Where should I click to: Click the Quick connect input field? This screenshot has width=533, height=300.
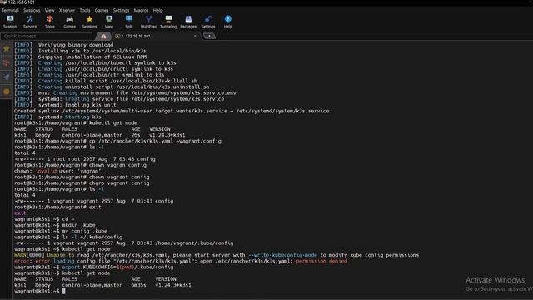pyautogui.click(x=47, y=36)
